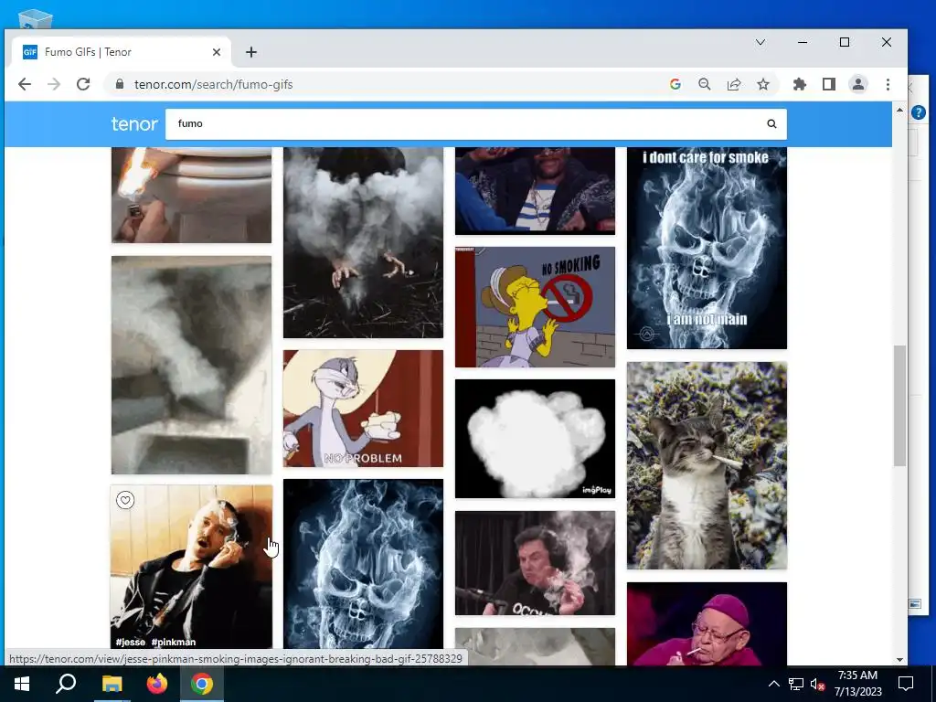This screenshot has width=936, height=702.
Task: Open the notifications action center
Action: coord(906,684)
